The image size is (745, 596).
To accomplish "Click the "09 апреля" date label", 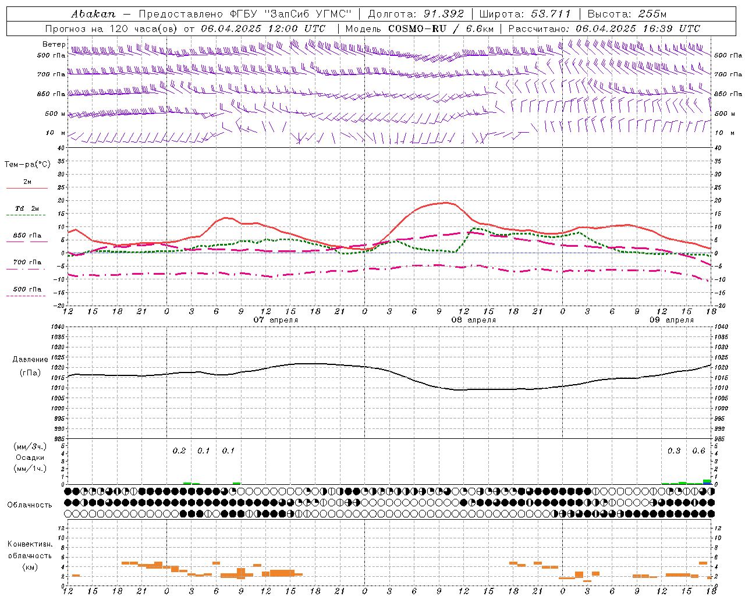I will (x=672, y=320).
